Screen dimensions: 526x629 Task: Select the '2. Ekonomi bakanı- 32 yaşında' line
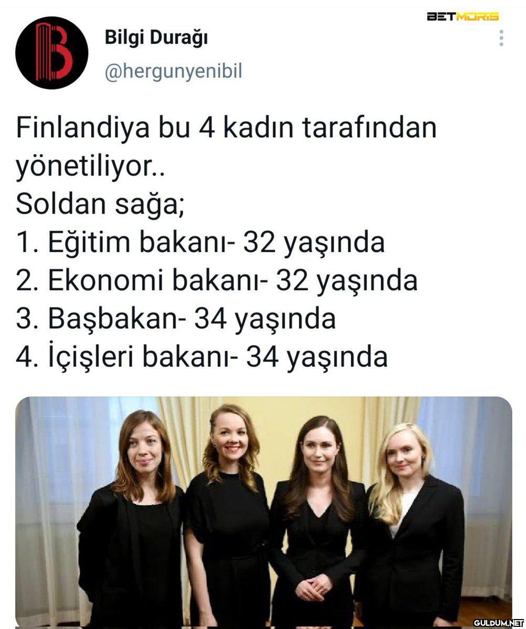(217, 281)
